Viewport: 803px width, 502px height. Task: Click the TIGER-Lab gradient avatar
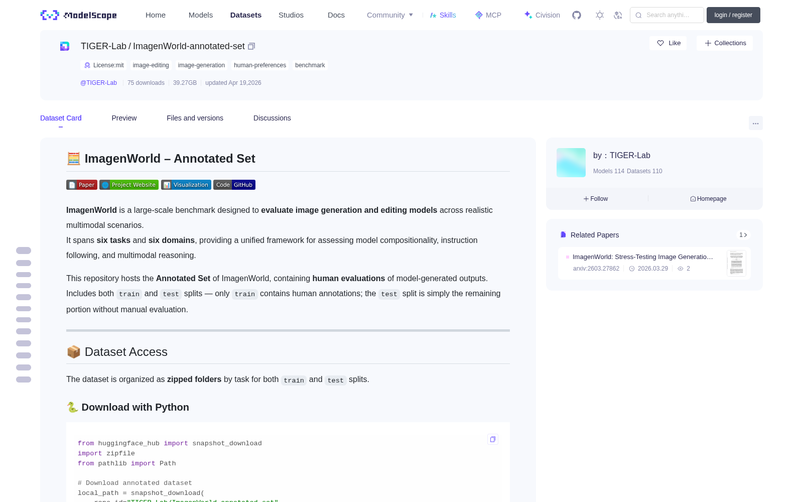point(571,163)
